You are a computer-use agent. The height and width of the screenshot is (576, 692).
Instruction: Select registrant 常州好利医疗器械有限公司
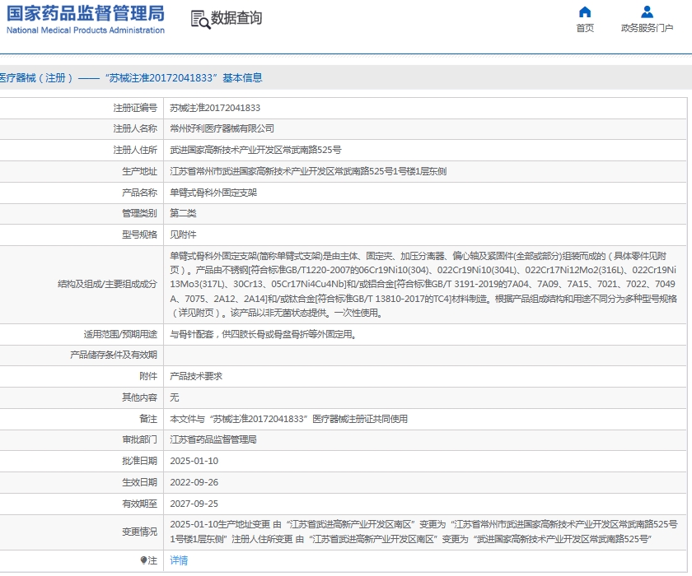pyautogui.click(x=222, y=128)
